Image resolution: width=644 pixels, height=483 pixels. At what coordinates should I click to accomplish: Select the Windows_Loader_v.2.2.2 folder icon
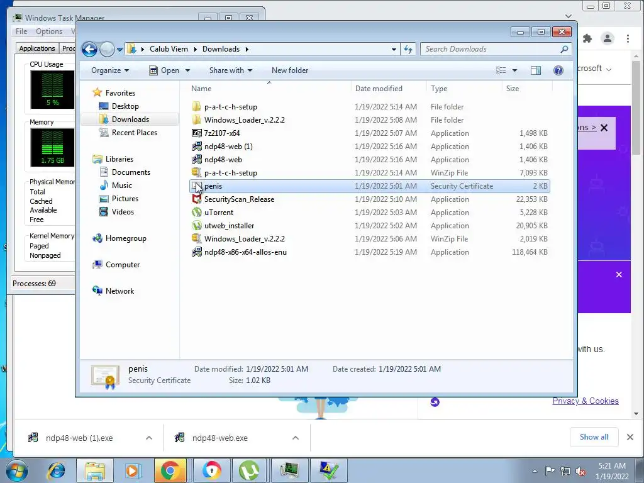(197, 120)
